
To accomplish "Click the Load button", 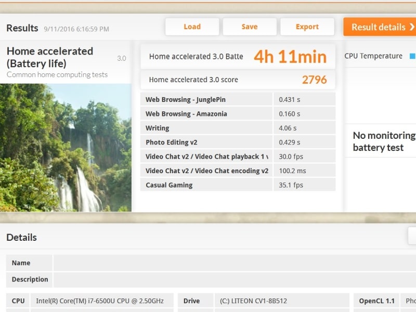I will pyautogui.click(x=192, y=27).
